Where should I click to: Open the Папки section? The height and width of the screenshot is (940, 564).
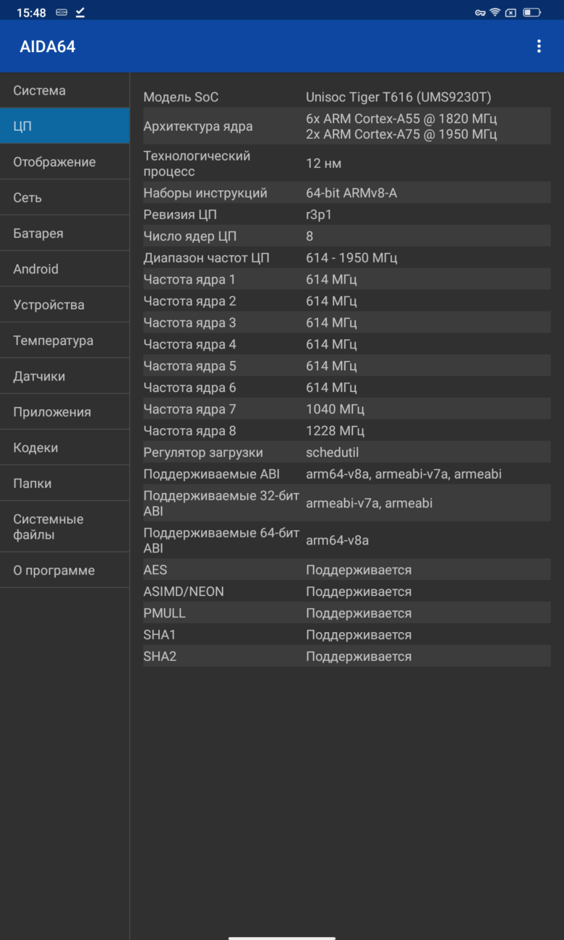click(65, 483)
